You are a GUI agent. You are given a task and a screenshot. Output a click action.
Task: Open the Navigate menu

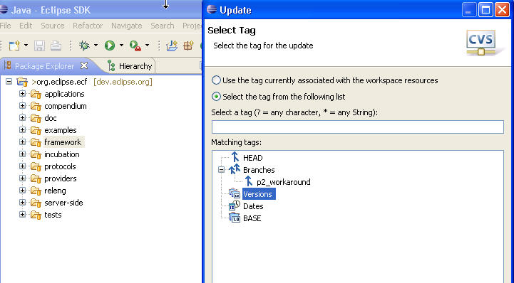tap(126, 26)
